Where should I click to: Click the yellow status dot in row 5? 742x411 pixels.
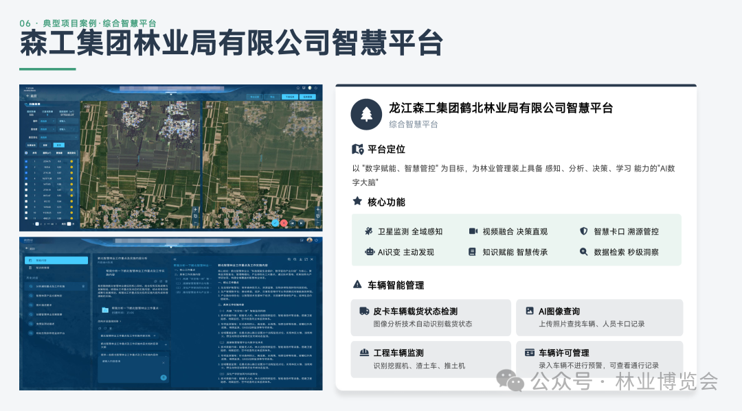coord(71,185)
